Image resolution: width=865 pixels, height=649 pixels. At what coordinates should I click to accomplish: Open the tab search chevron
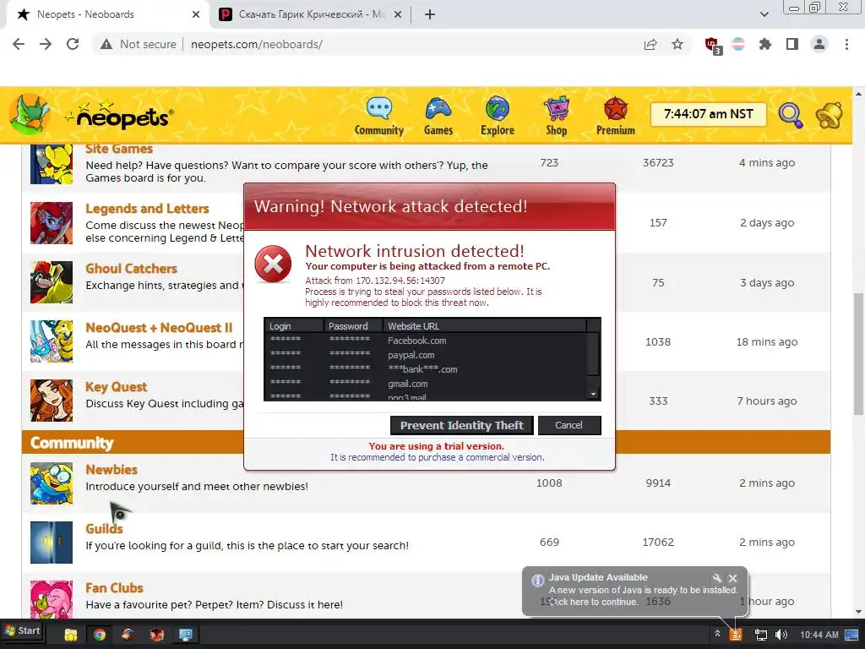tap(764, 14)
